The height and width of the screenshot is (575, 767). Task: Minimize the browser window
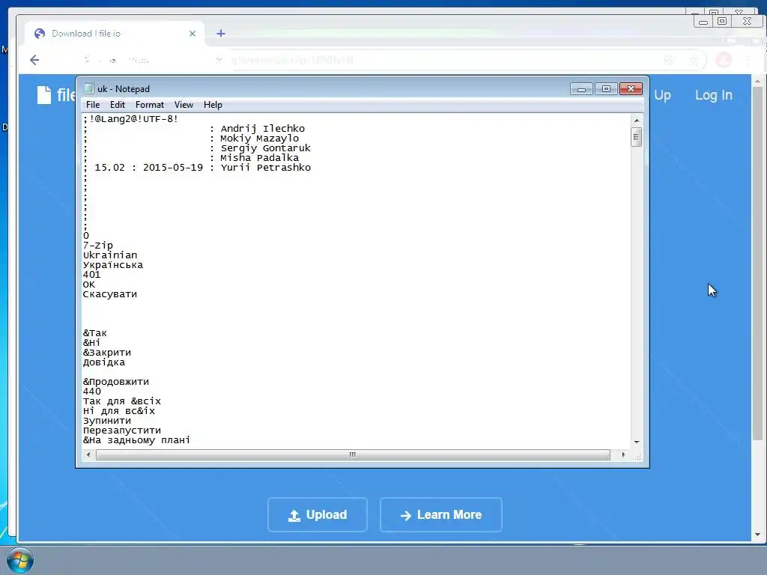click(x=703, y=22)
